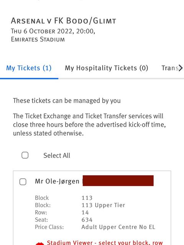Tick the Select All checkbox

(25, 155)
